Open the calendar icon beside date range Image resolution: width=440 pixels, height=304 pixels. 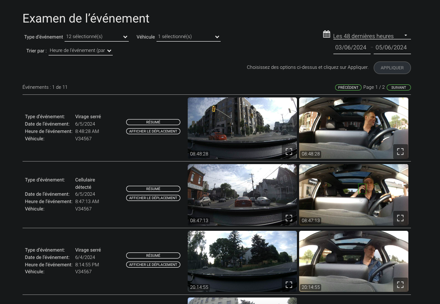coord(326,34)
